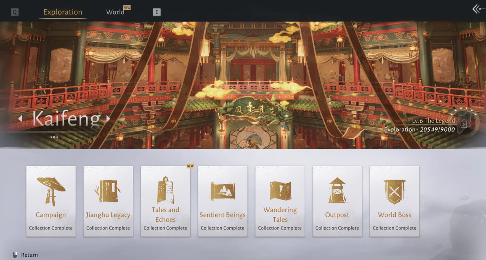The image size is (486, 260).
Task: Select the Sentient Beings boat icon
Action: point(222,191)
